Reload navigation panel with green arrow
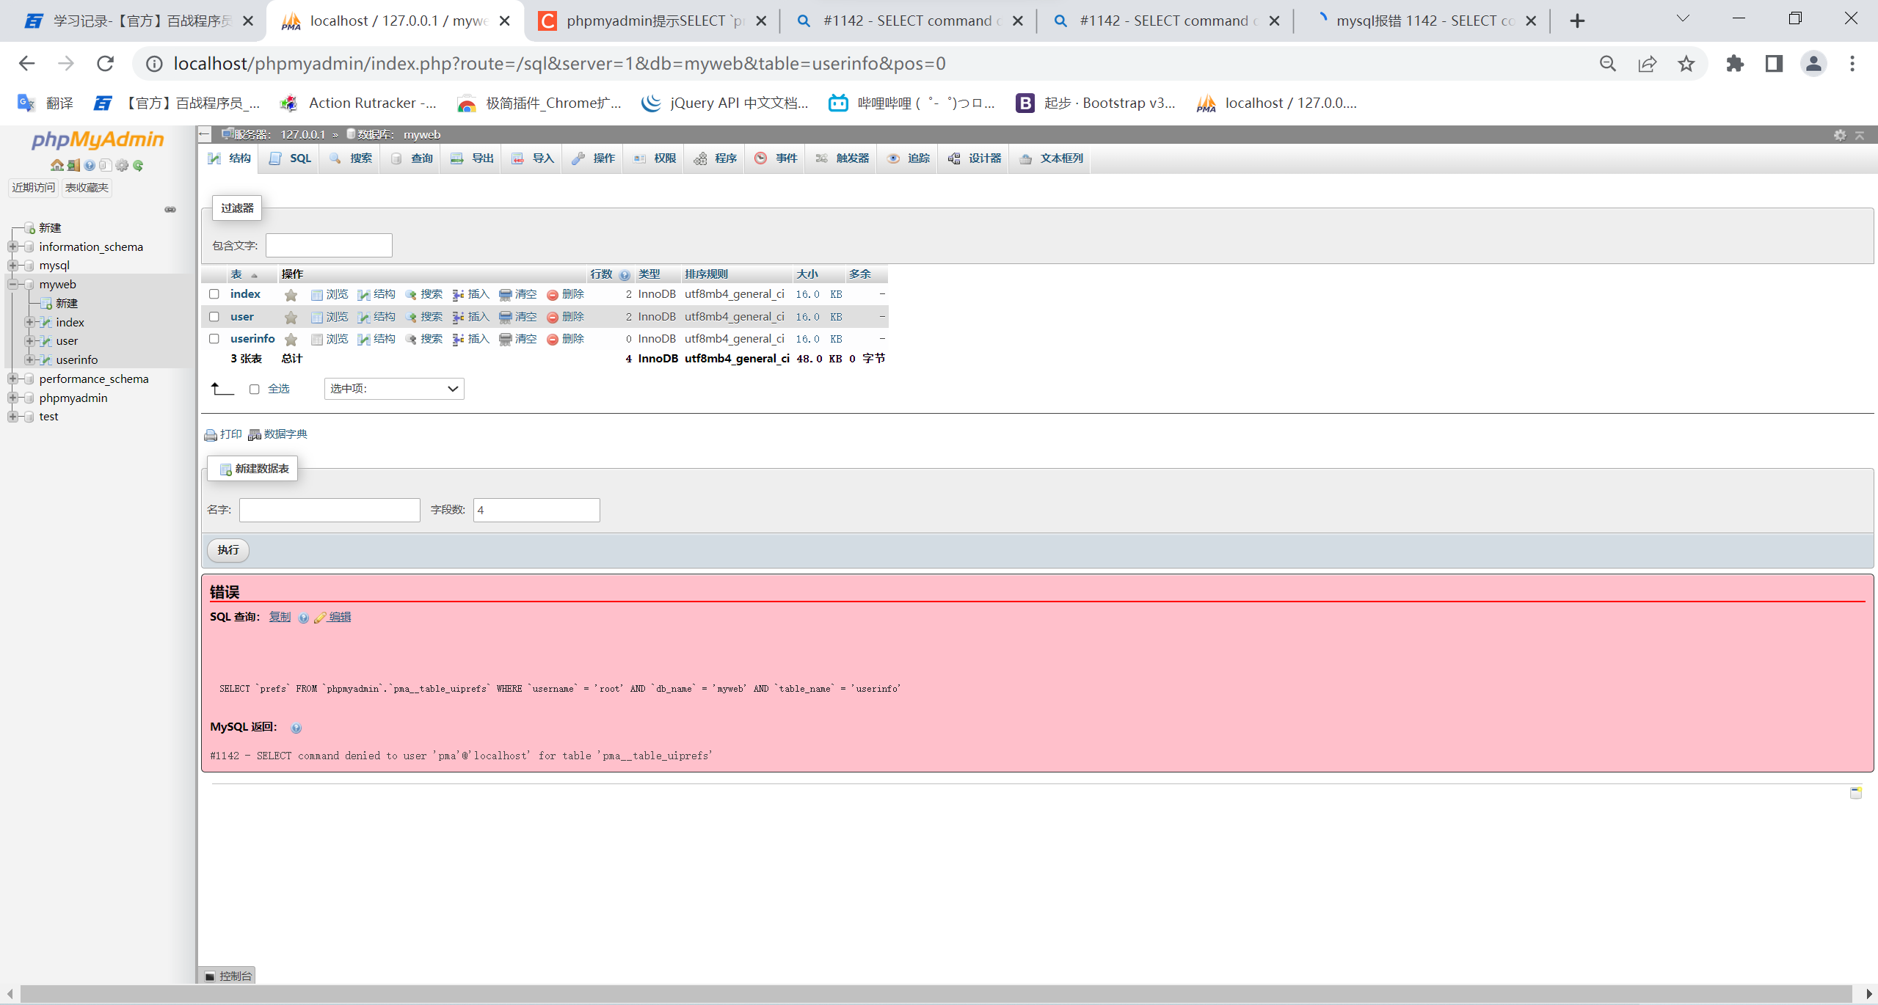This screenshot has width=1878, height=1005. pyautogui.click(x=138, y=166)
